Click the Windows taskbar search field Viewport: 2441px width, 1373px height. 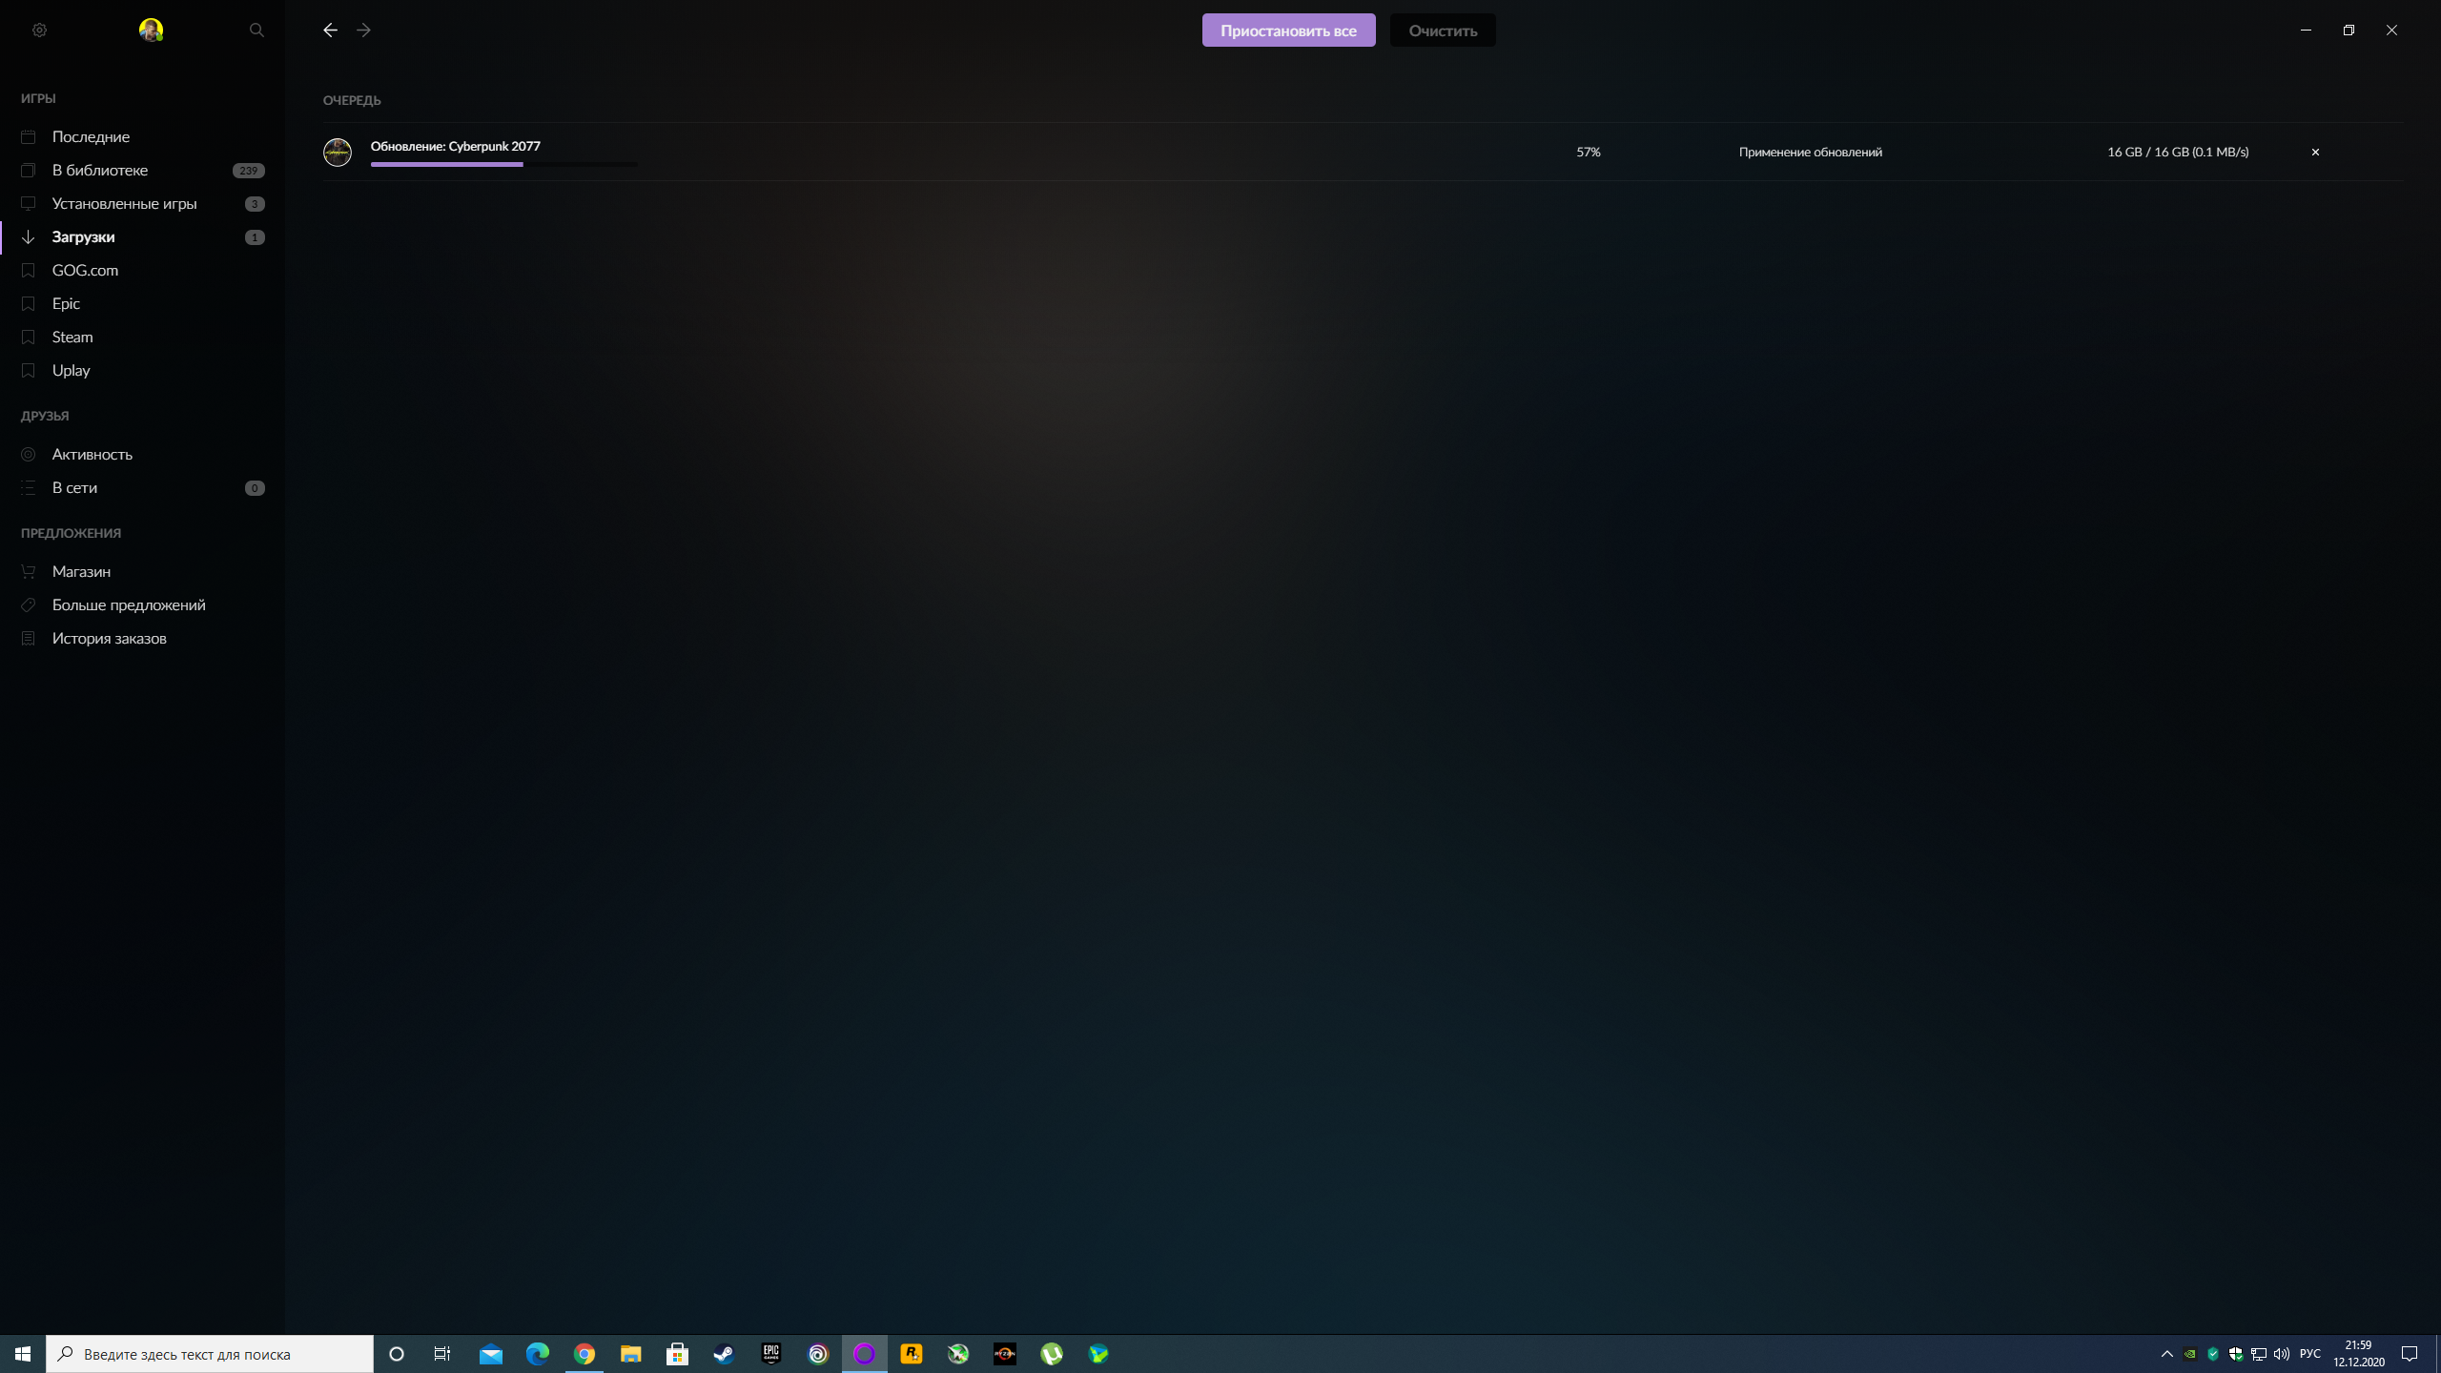(x=210, y=1354)
